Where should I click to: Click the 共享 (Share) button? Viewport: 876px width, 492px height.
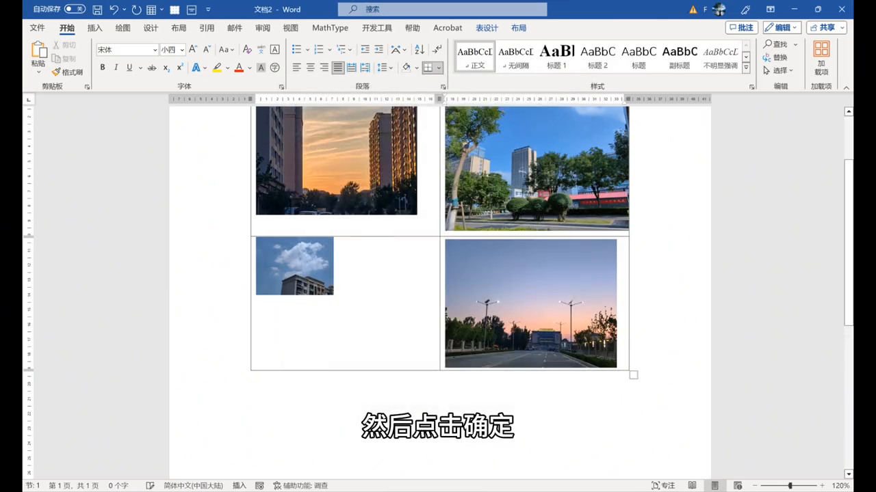[827, 27]
